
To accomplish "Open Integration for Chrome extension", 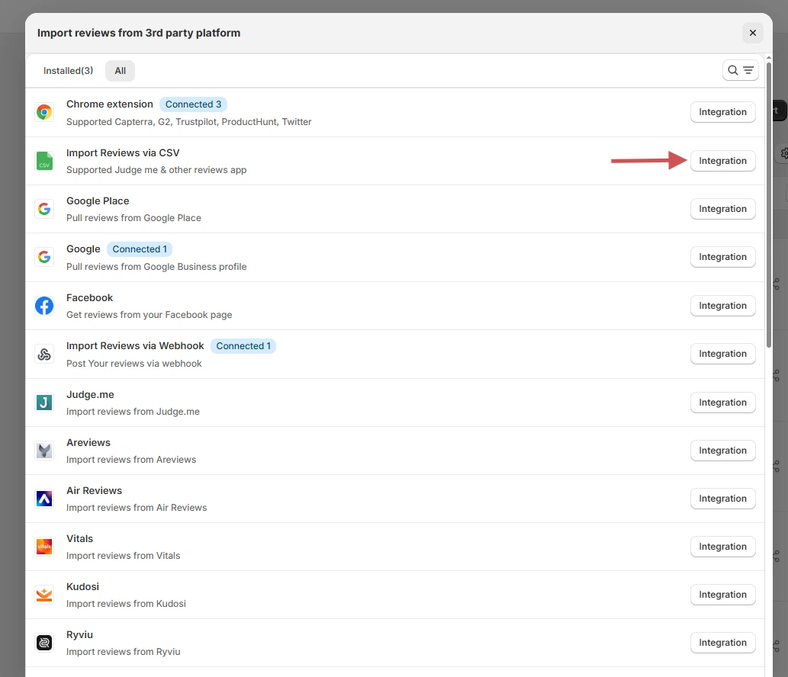I will click(722, 112).
